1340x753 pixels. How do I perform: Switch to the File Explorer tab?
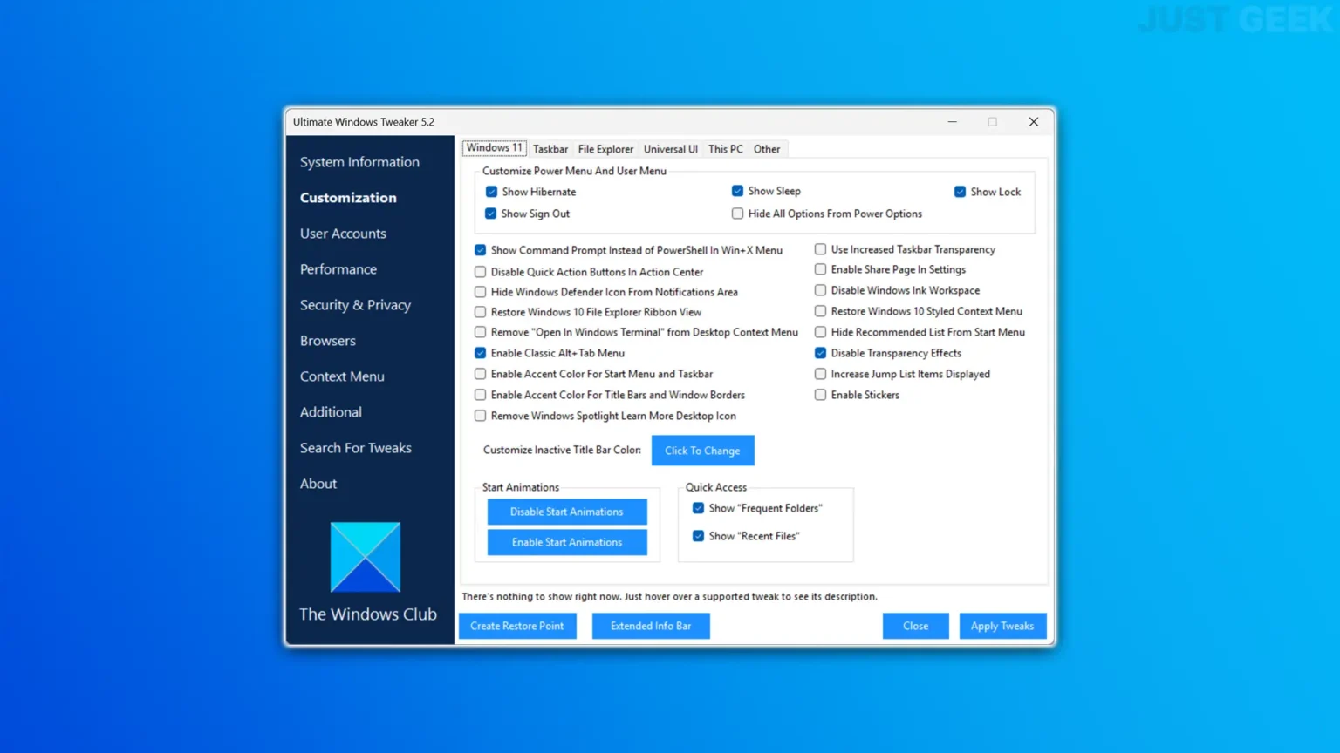tap(605, 149)
